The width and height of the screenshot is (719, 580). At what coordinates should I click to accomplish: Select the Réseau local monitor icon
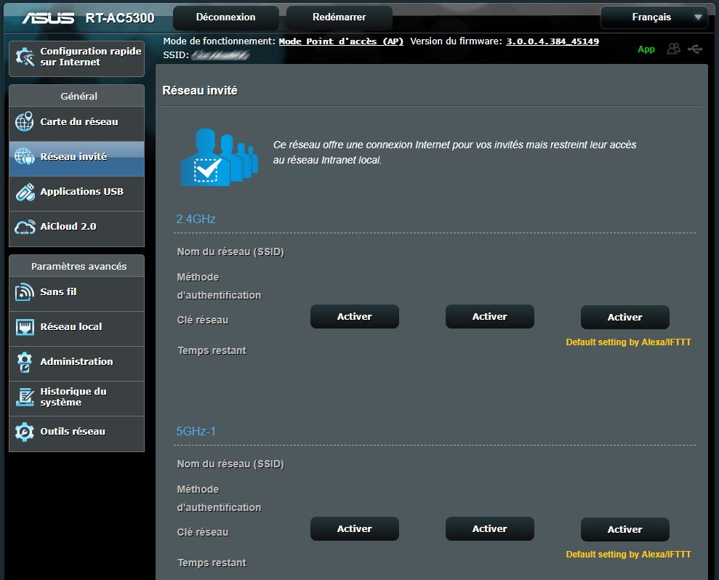point(25,327)
